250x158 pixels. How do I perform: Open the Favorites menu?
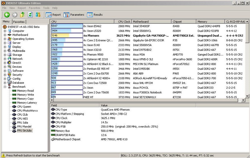34,8
